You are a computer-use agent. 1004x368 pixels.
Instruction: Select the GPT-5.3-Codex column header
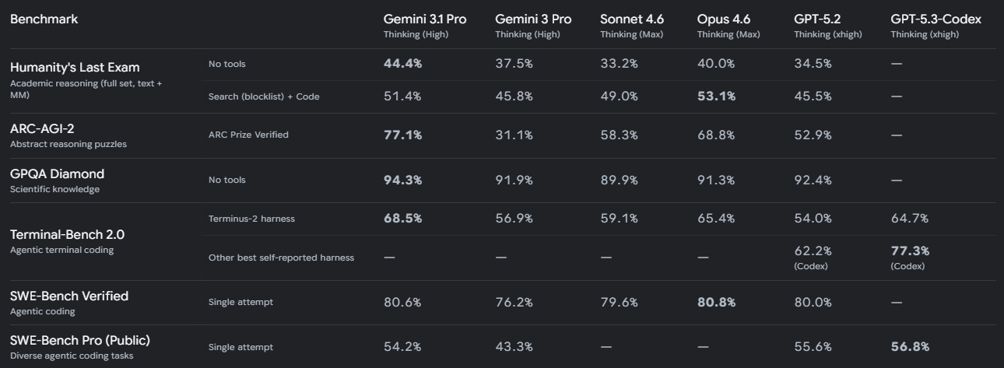[x=936, y=19]
